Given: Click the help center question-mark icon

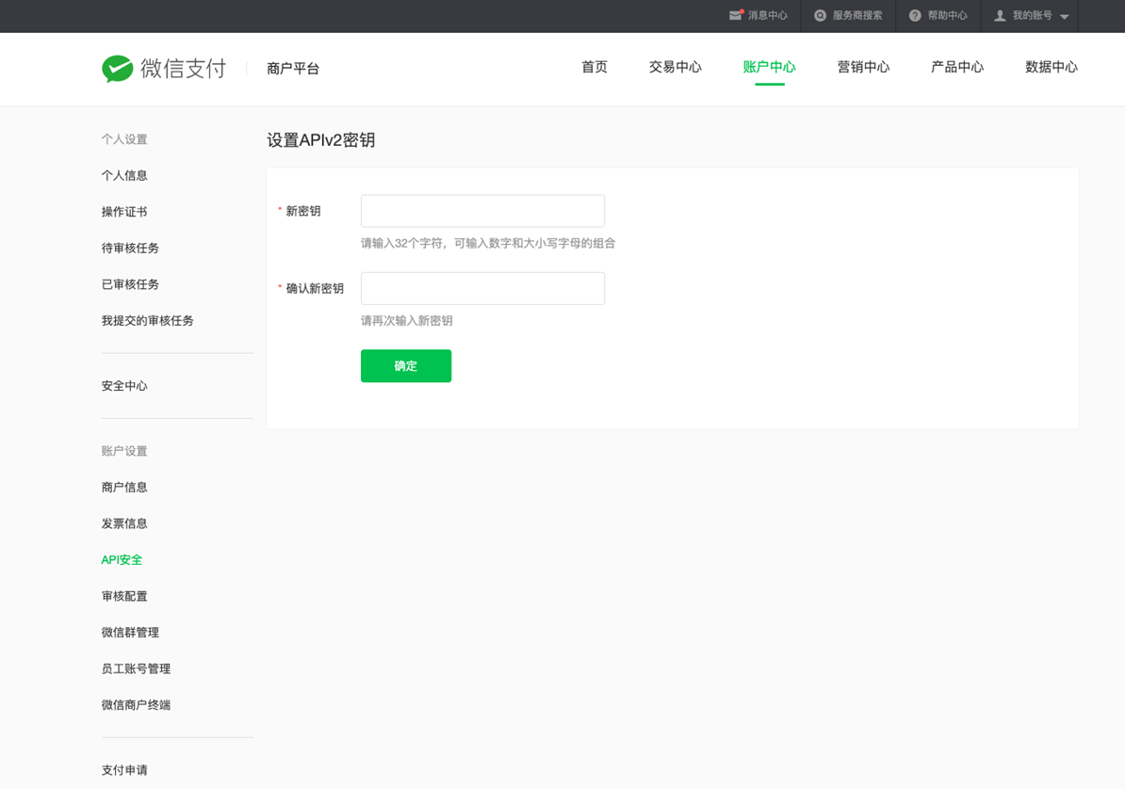Looking at the screenshot, I should click(x=915, y=16).
